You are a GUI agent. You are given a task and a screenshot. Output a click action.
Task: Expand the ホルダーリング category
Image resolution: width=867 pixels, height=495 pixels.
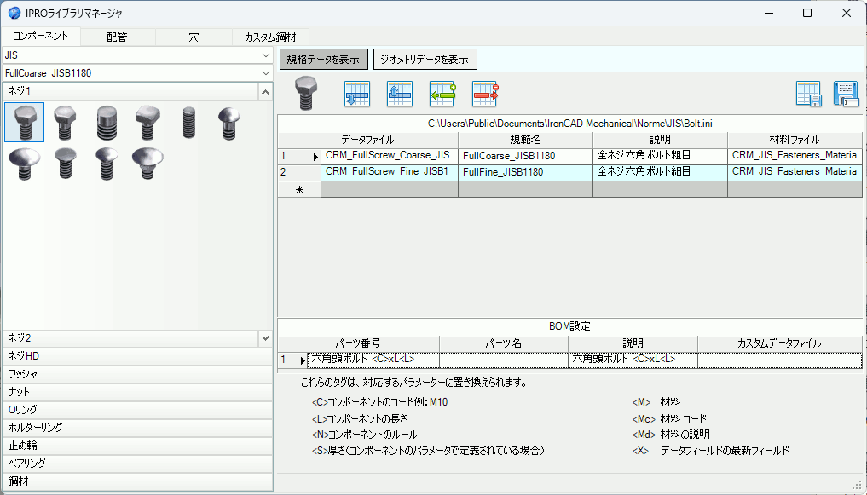(138, 427)
